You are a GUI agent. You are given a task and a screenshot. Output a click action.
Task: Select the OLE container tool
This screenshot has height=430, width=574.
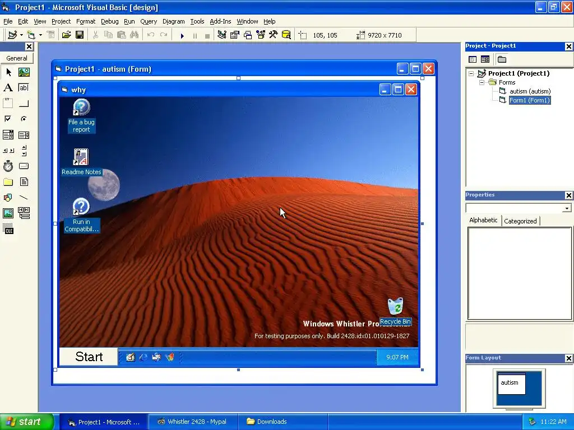point(8,228)
